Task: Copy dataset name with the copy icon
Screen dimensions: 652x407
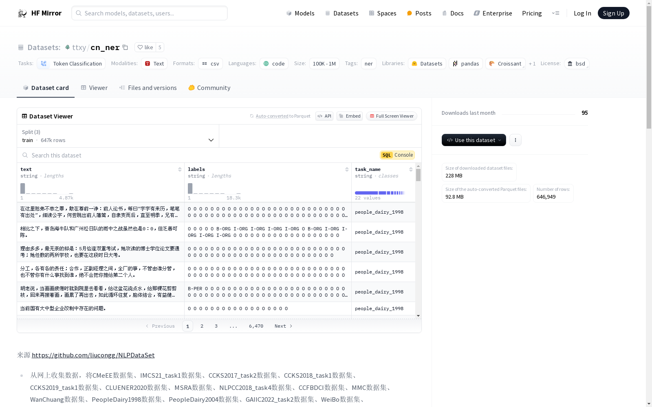Action: coord(126,47)
